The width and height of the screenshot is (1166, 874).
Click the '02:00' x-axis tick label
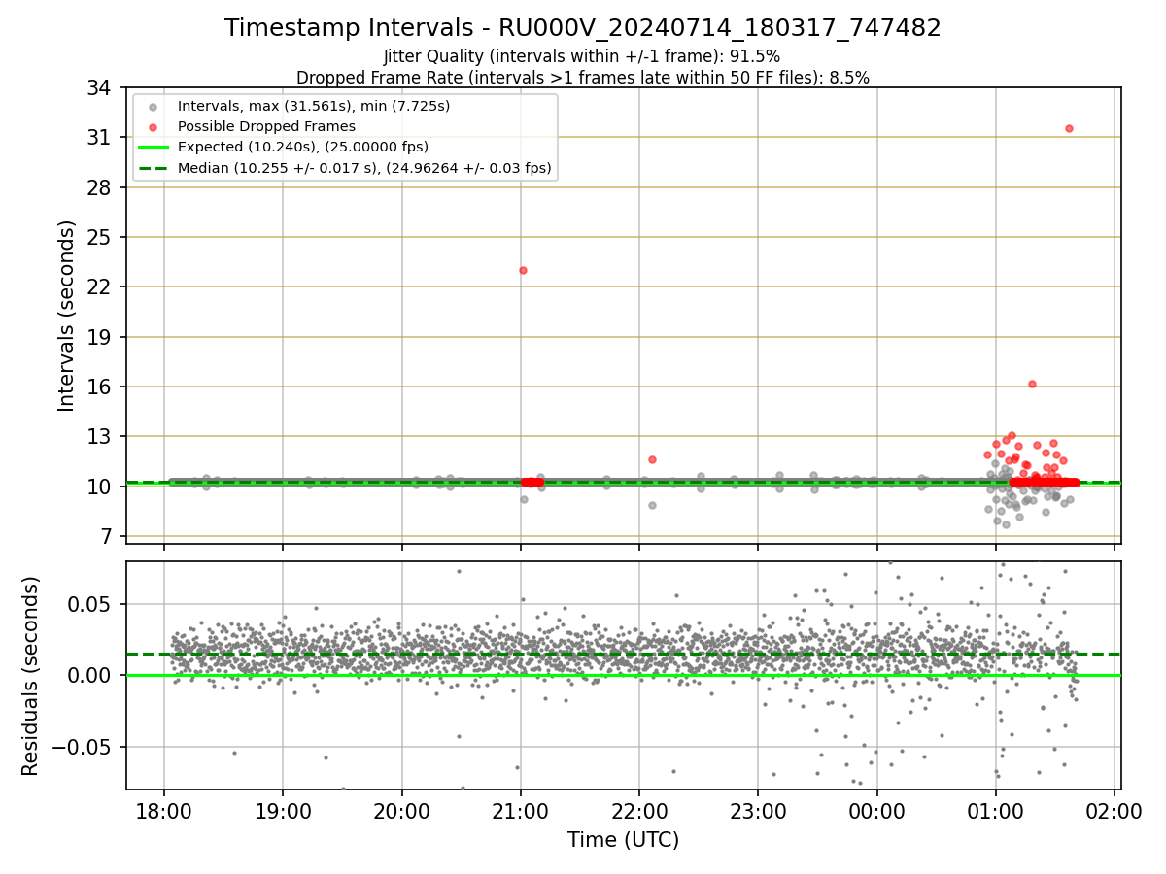[x=1115, y=812]
